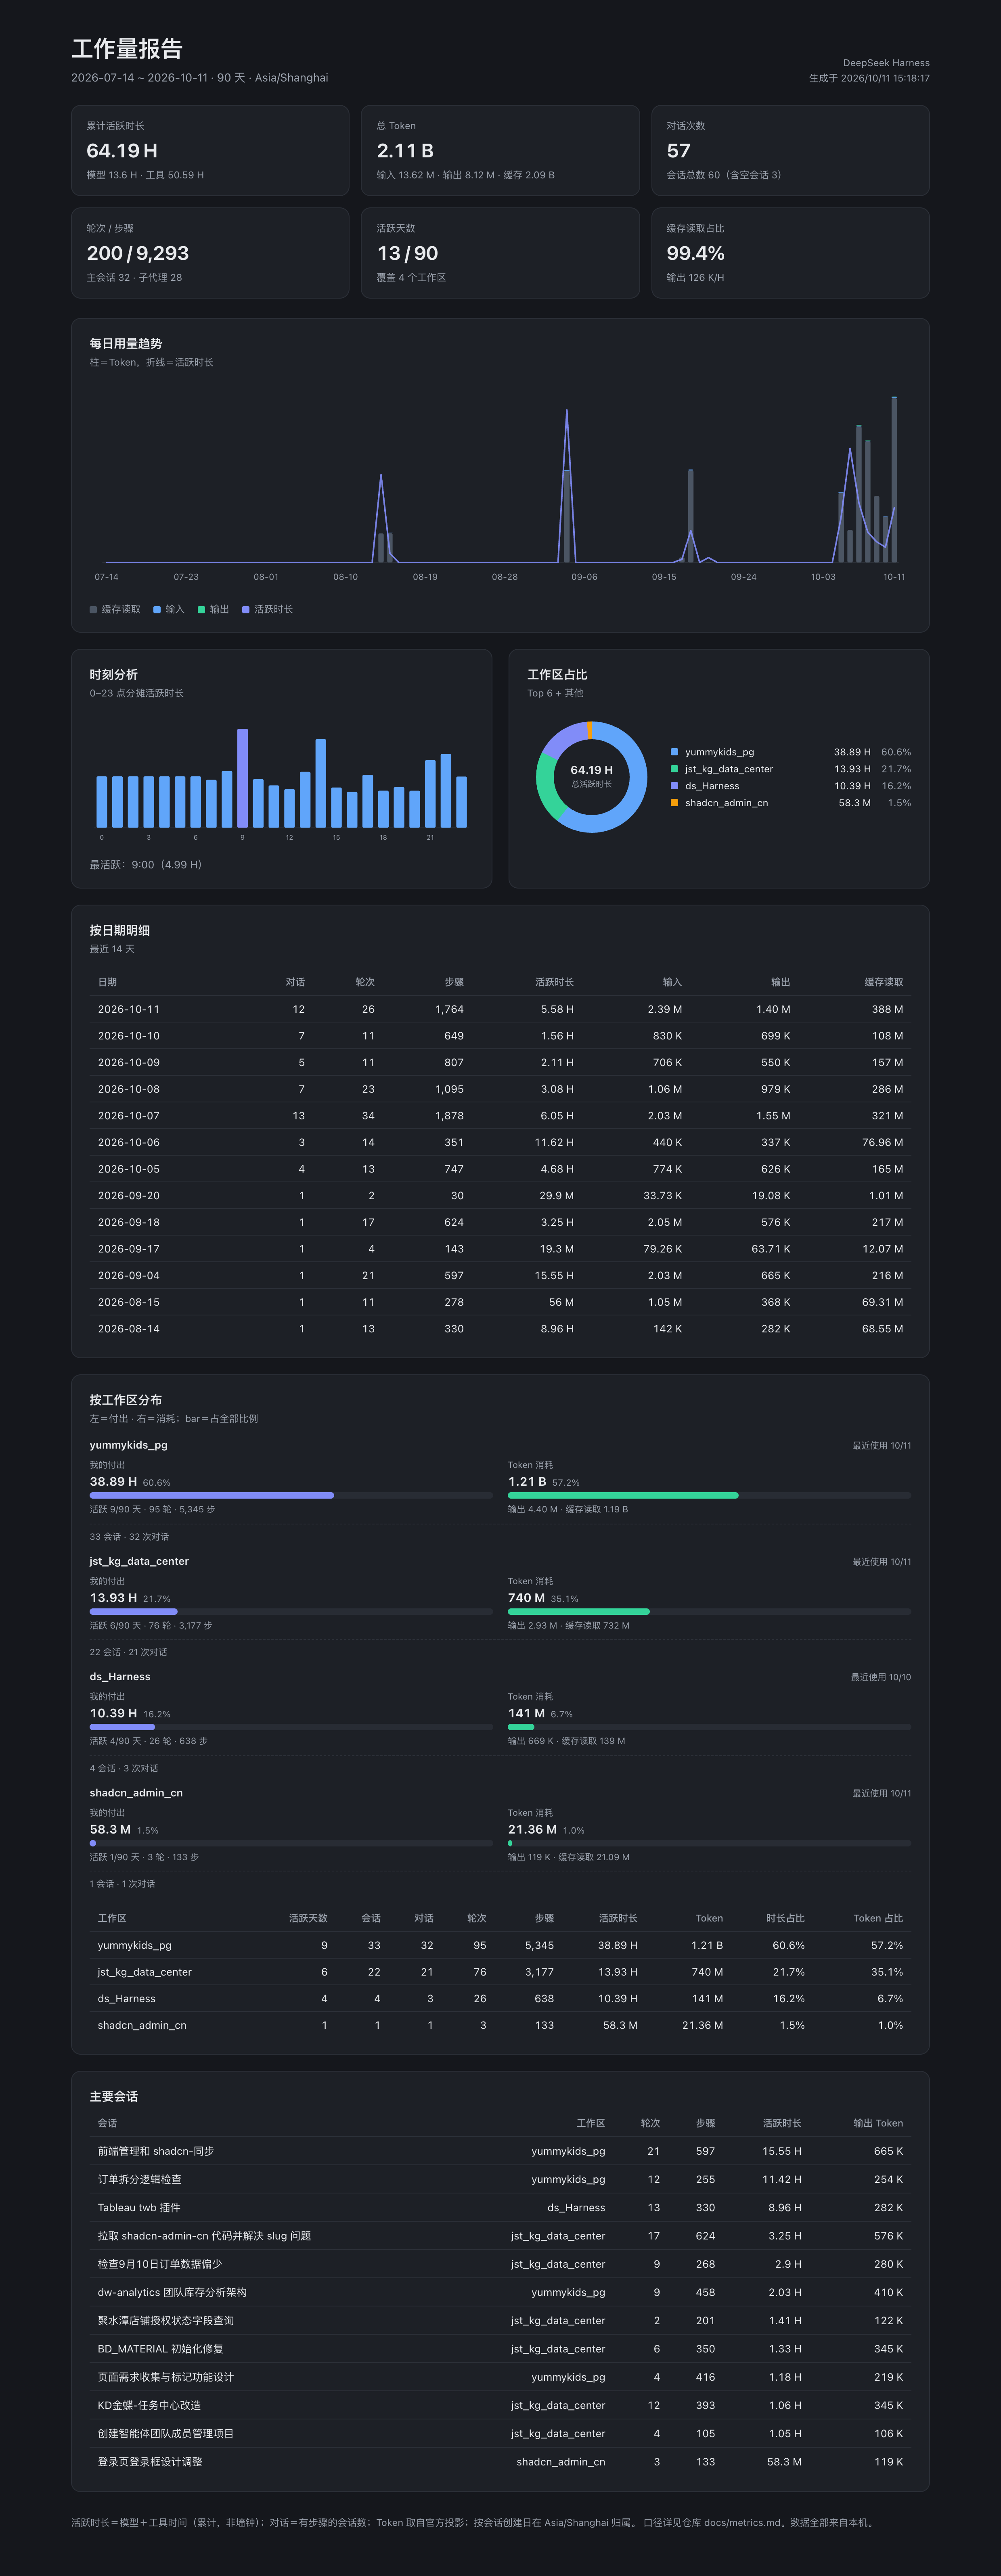This screenshot has width=1001, height=2576.
Task: Click the jst_kg_data_center heading in 按工作区分布
Action: (139, 1561)
